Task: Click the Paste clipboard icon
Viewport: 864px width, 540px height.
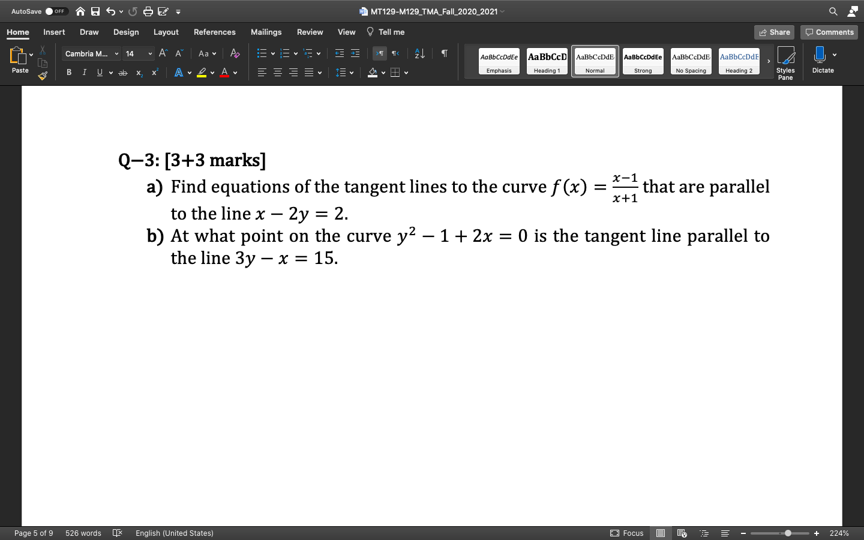Action: click(17, 56)
